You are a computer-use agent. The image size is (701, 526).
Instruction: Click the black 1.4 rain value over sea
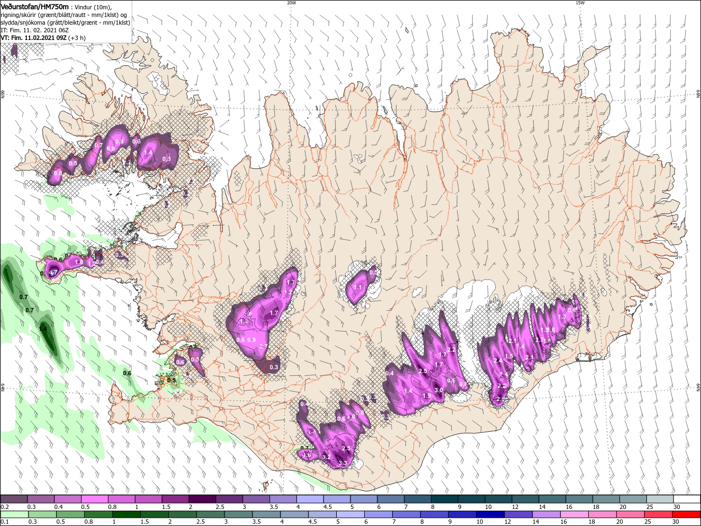[43, 329]
